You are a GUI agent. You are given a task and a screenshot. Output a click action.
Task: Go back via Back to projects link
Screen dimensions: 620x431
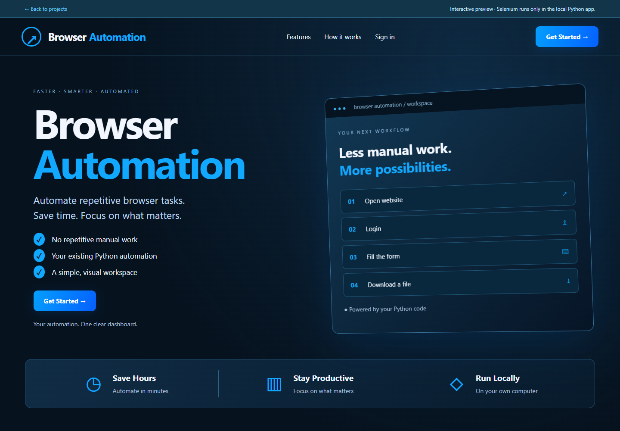(x=46, y=9)
